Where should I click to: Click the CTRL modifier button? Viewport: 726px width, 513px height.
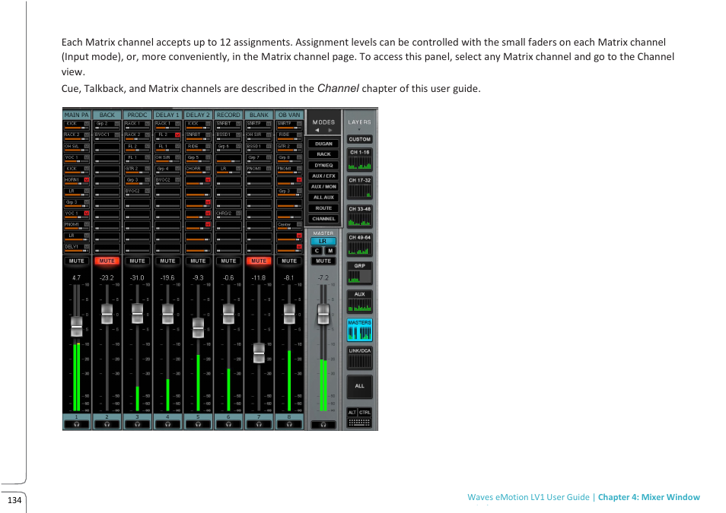point(365,412)
